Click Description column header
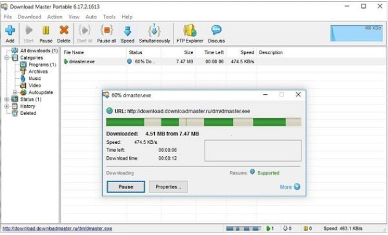The image size is (388, 235). tap(271, 52)
